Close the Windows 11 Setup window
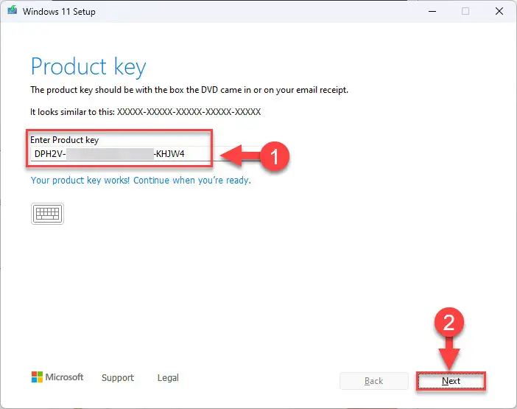 [x=499, y=11]
